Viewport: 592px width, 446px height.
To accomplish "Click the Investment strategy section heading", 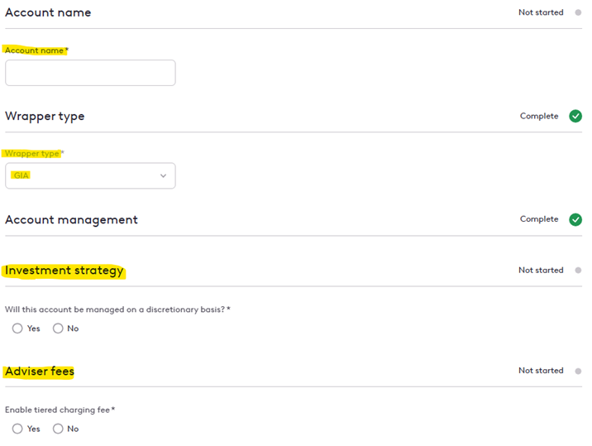I will click(x=64, y=271).
